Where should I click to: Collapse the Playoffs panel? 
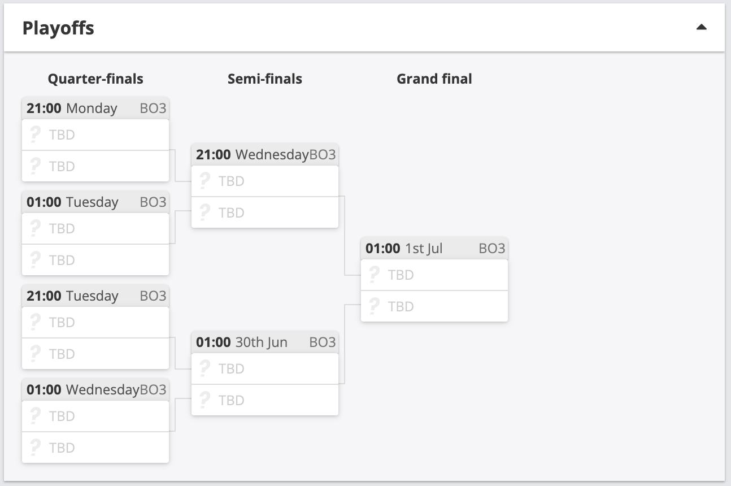tap(701, 27)
